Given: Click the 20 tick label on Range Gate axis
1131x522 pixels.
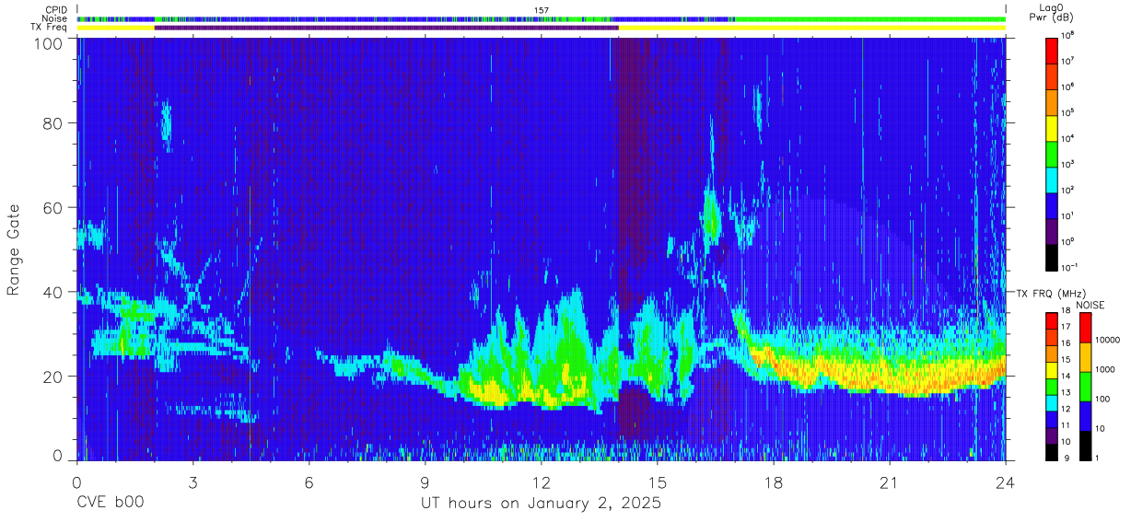Looking at the screenshot, I should [52, 377].
